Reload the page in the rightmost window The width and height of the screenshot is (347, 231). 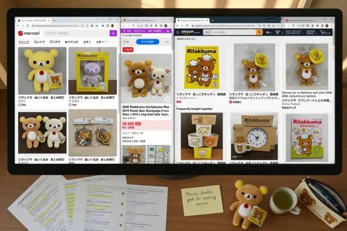pos(293,26)
